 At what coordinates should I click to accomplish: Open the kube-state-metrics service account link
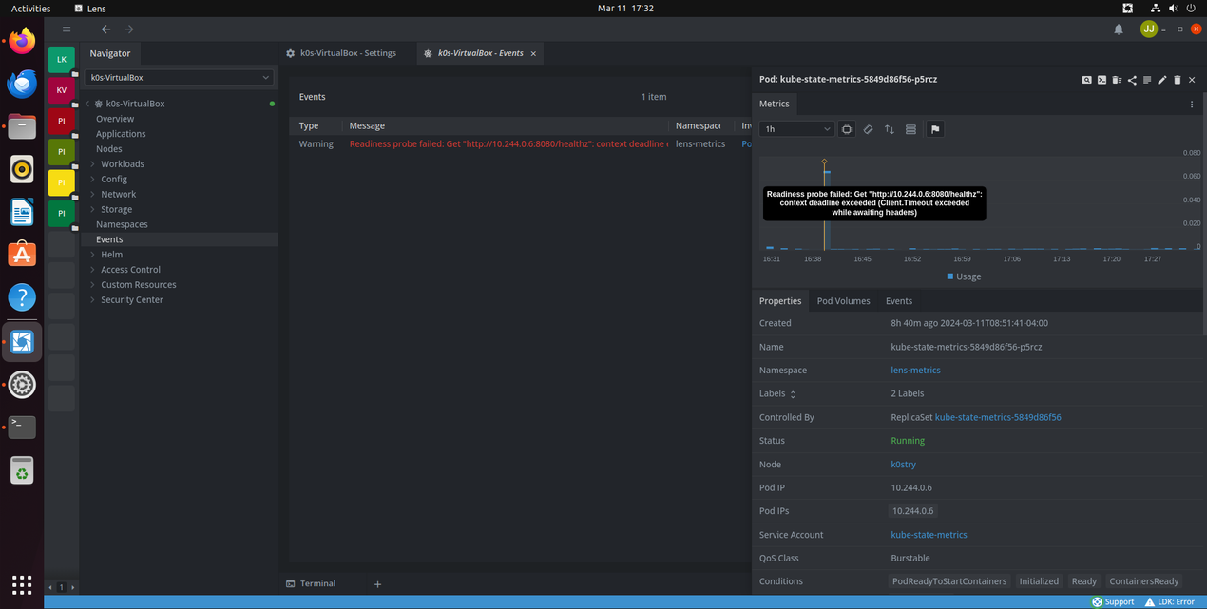(929, 535)
